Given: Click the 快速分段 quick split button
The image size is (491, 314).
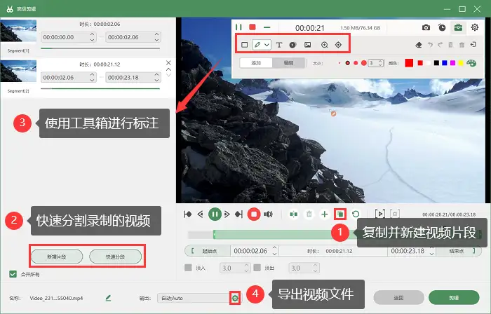Looking at the screenshot, I should point(115,257).
